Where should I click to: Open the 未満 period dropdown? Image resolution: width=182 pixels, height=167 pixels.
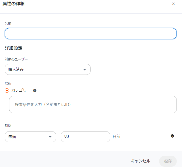[x=30, y=137]
